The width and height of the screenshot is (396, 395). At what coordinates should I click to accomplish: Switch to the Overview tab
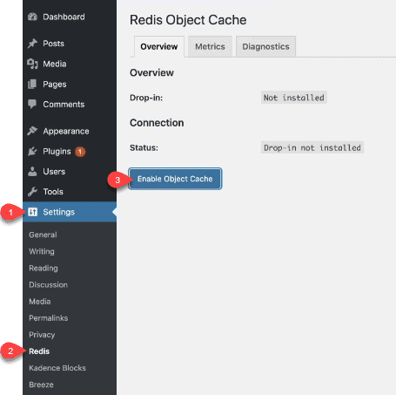(159, 46)
